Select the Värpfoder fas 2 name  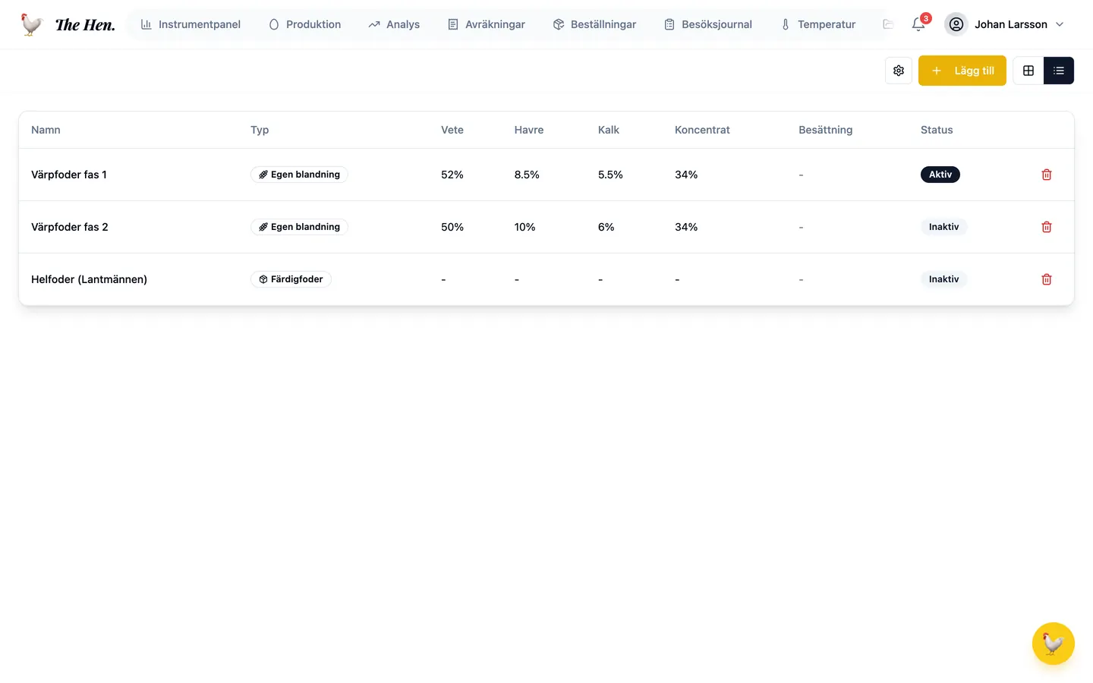click(70, 227)
